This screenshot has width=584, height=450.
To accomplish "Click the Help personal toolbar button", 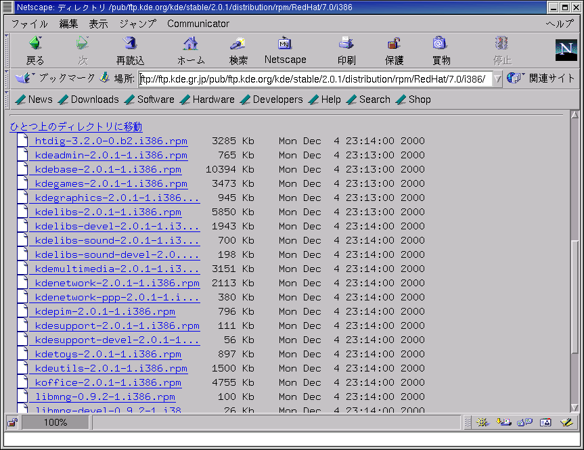I will (x=324, y=99).
